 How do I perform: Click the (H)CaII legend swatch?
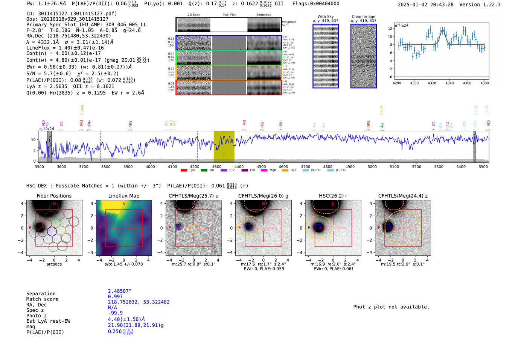331,170
